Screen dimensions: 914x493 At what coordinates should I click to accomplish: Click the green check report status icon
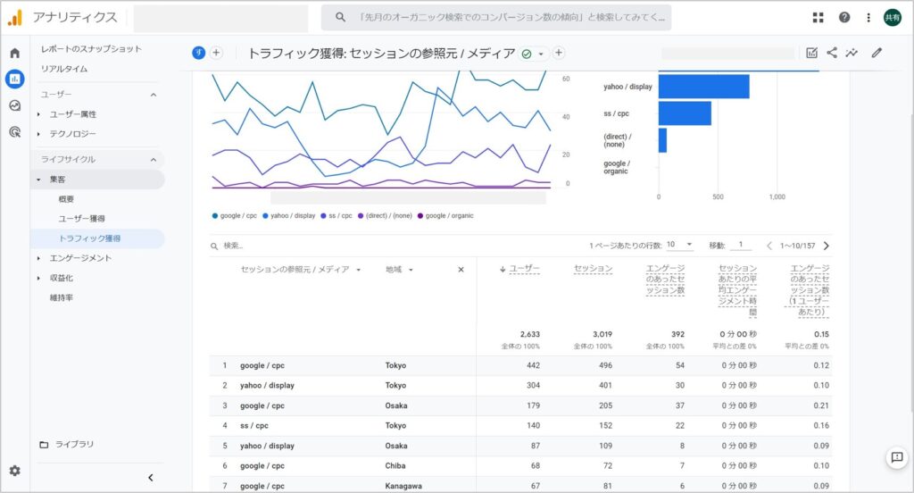pyautogui.click(x=527, y=54)
